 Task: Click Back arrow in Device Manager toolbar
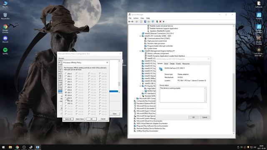pos(129,22)
